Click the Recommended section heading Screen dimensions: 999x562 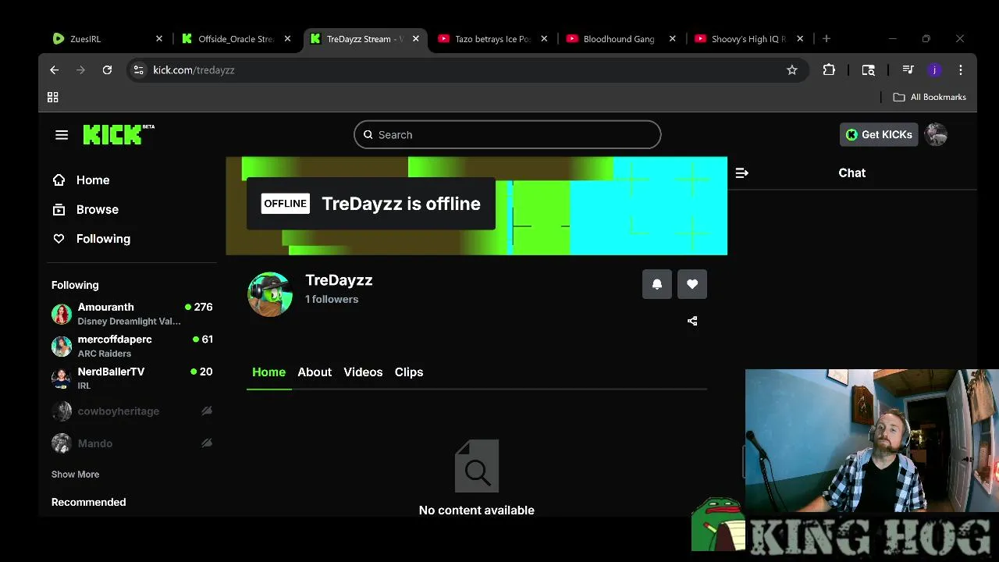click(88, 503)
